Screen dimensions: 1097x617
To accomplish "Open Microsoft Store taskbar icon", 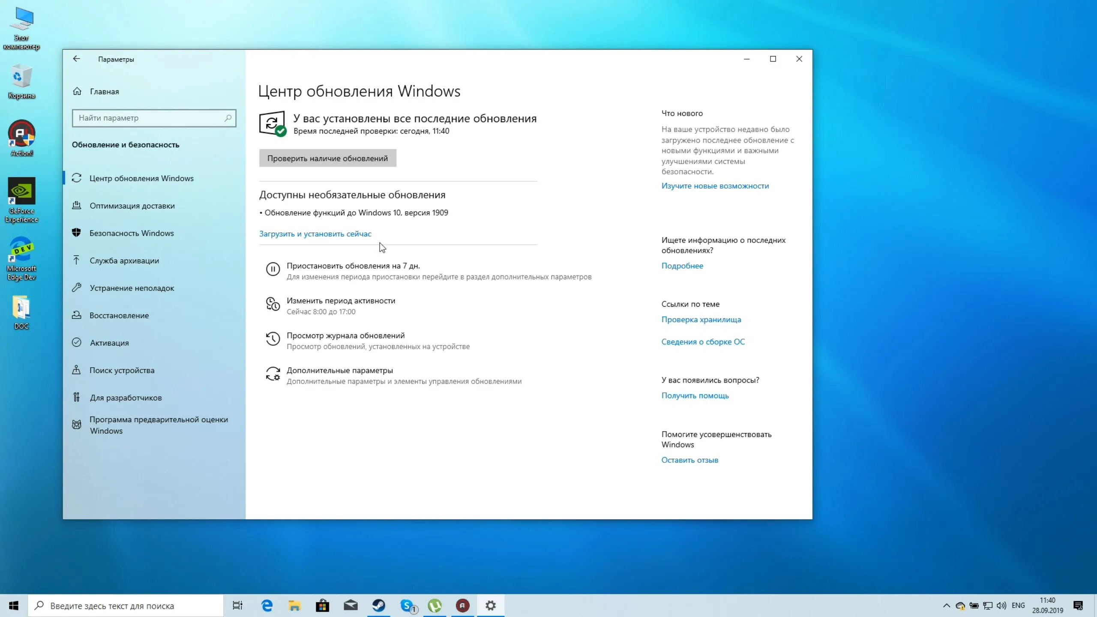I will coord(322,605).
